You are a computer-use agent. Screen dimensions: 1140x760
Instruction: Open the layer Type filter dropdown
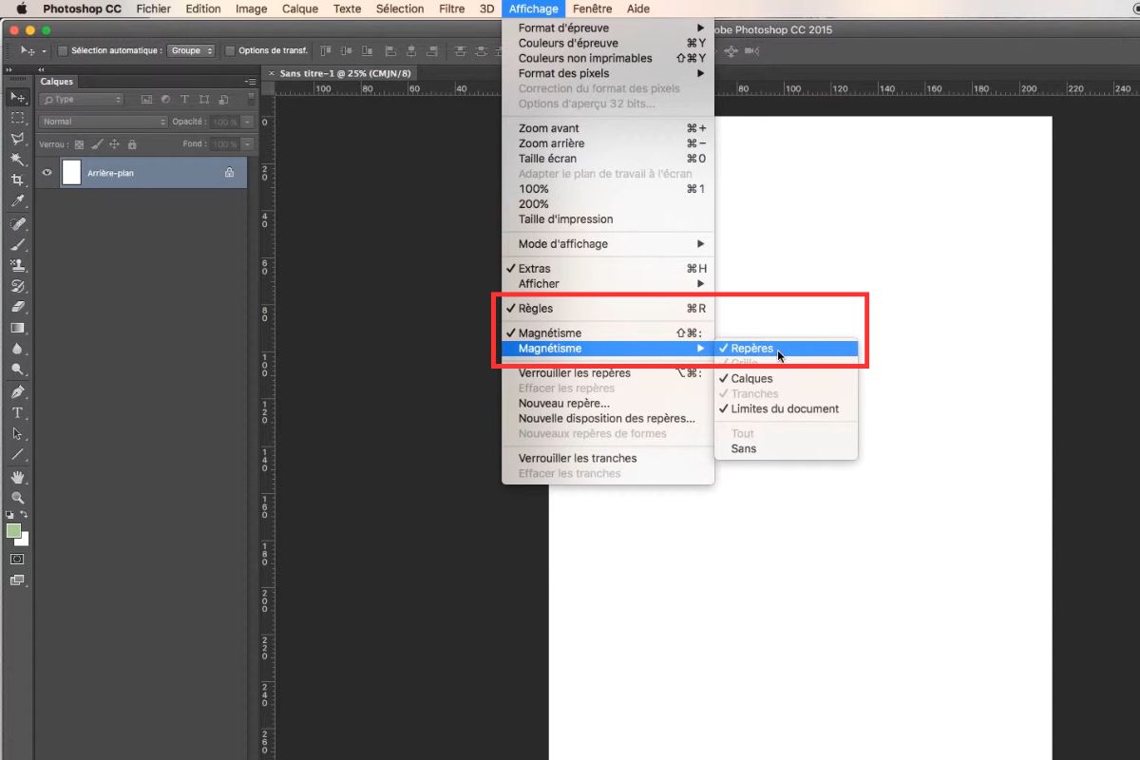(82, 99)
